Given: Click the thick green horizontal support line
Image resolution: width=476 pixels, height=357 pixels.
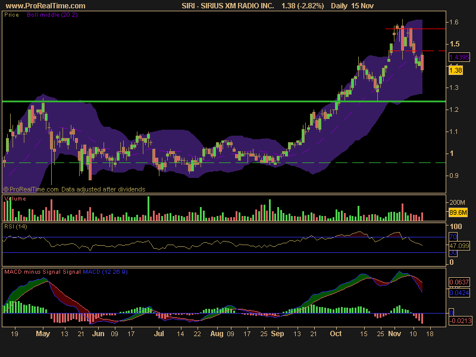Looking at the screenshot, I should point(224,101).
